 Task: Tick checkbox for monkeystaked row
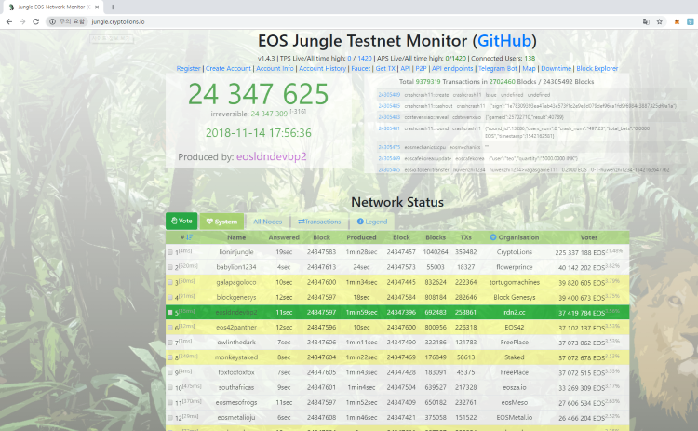tap(170, 357)
